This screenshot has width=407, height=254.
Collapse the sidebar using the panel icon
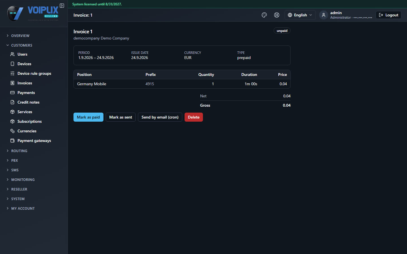(62, 6)
